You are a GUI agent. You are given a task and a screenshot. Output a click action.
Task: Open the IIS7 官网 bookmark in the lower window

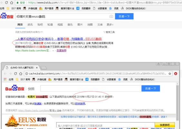[23, 79]
